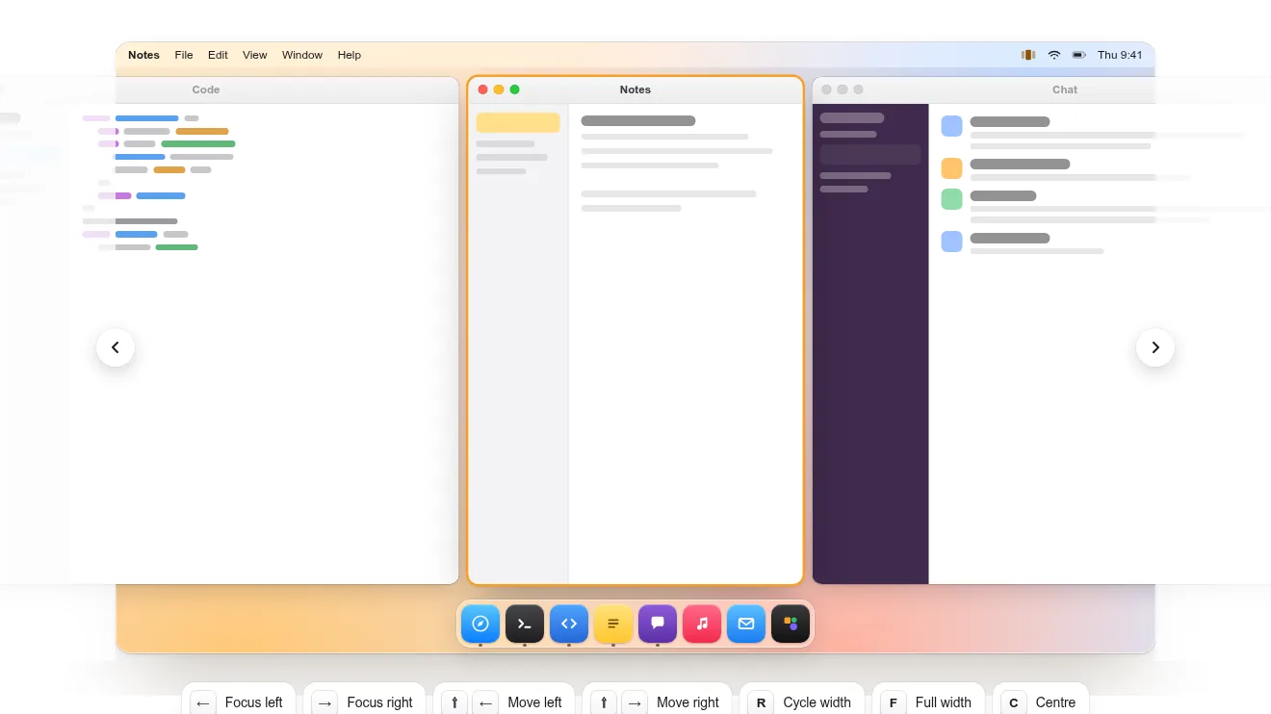Click the Focus left shortcut button
Screen dimensions: 1271x714
point(238,701)
